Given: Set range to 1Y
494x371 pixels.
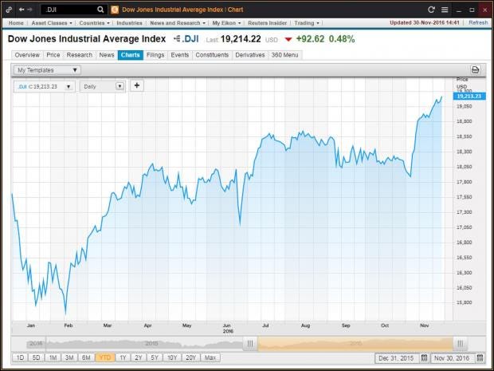Looking at the screenshot, I should point(123,357).
